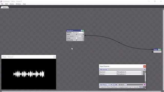Viewport: 164px width, 92px height.
Task: Open the Microphone 0 device dropdown
Action: coord(130,72)
